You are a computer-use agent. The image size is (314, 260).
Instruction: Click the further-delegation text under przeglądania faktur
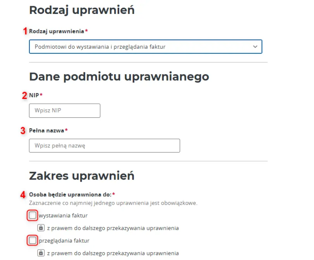point(113,253)
